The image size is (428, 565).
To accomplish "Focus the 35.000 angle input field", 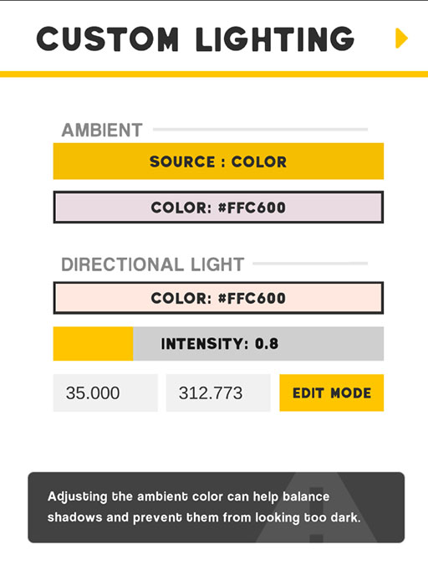I will (x=105, y=393).
